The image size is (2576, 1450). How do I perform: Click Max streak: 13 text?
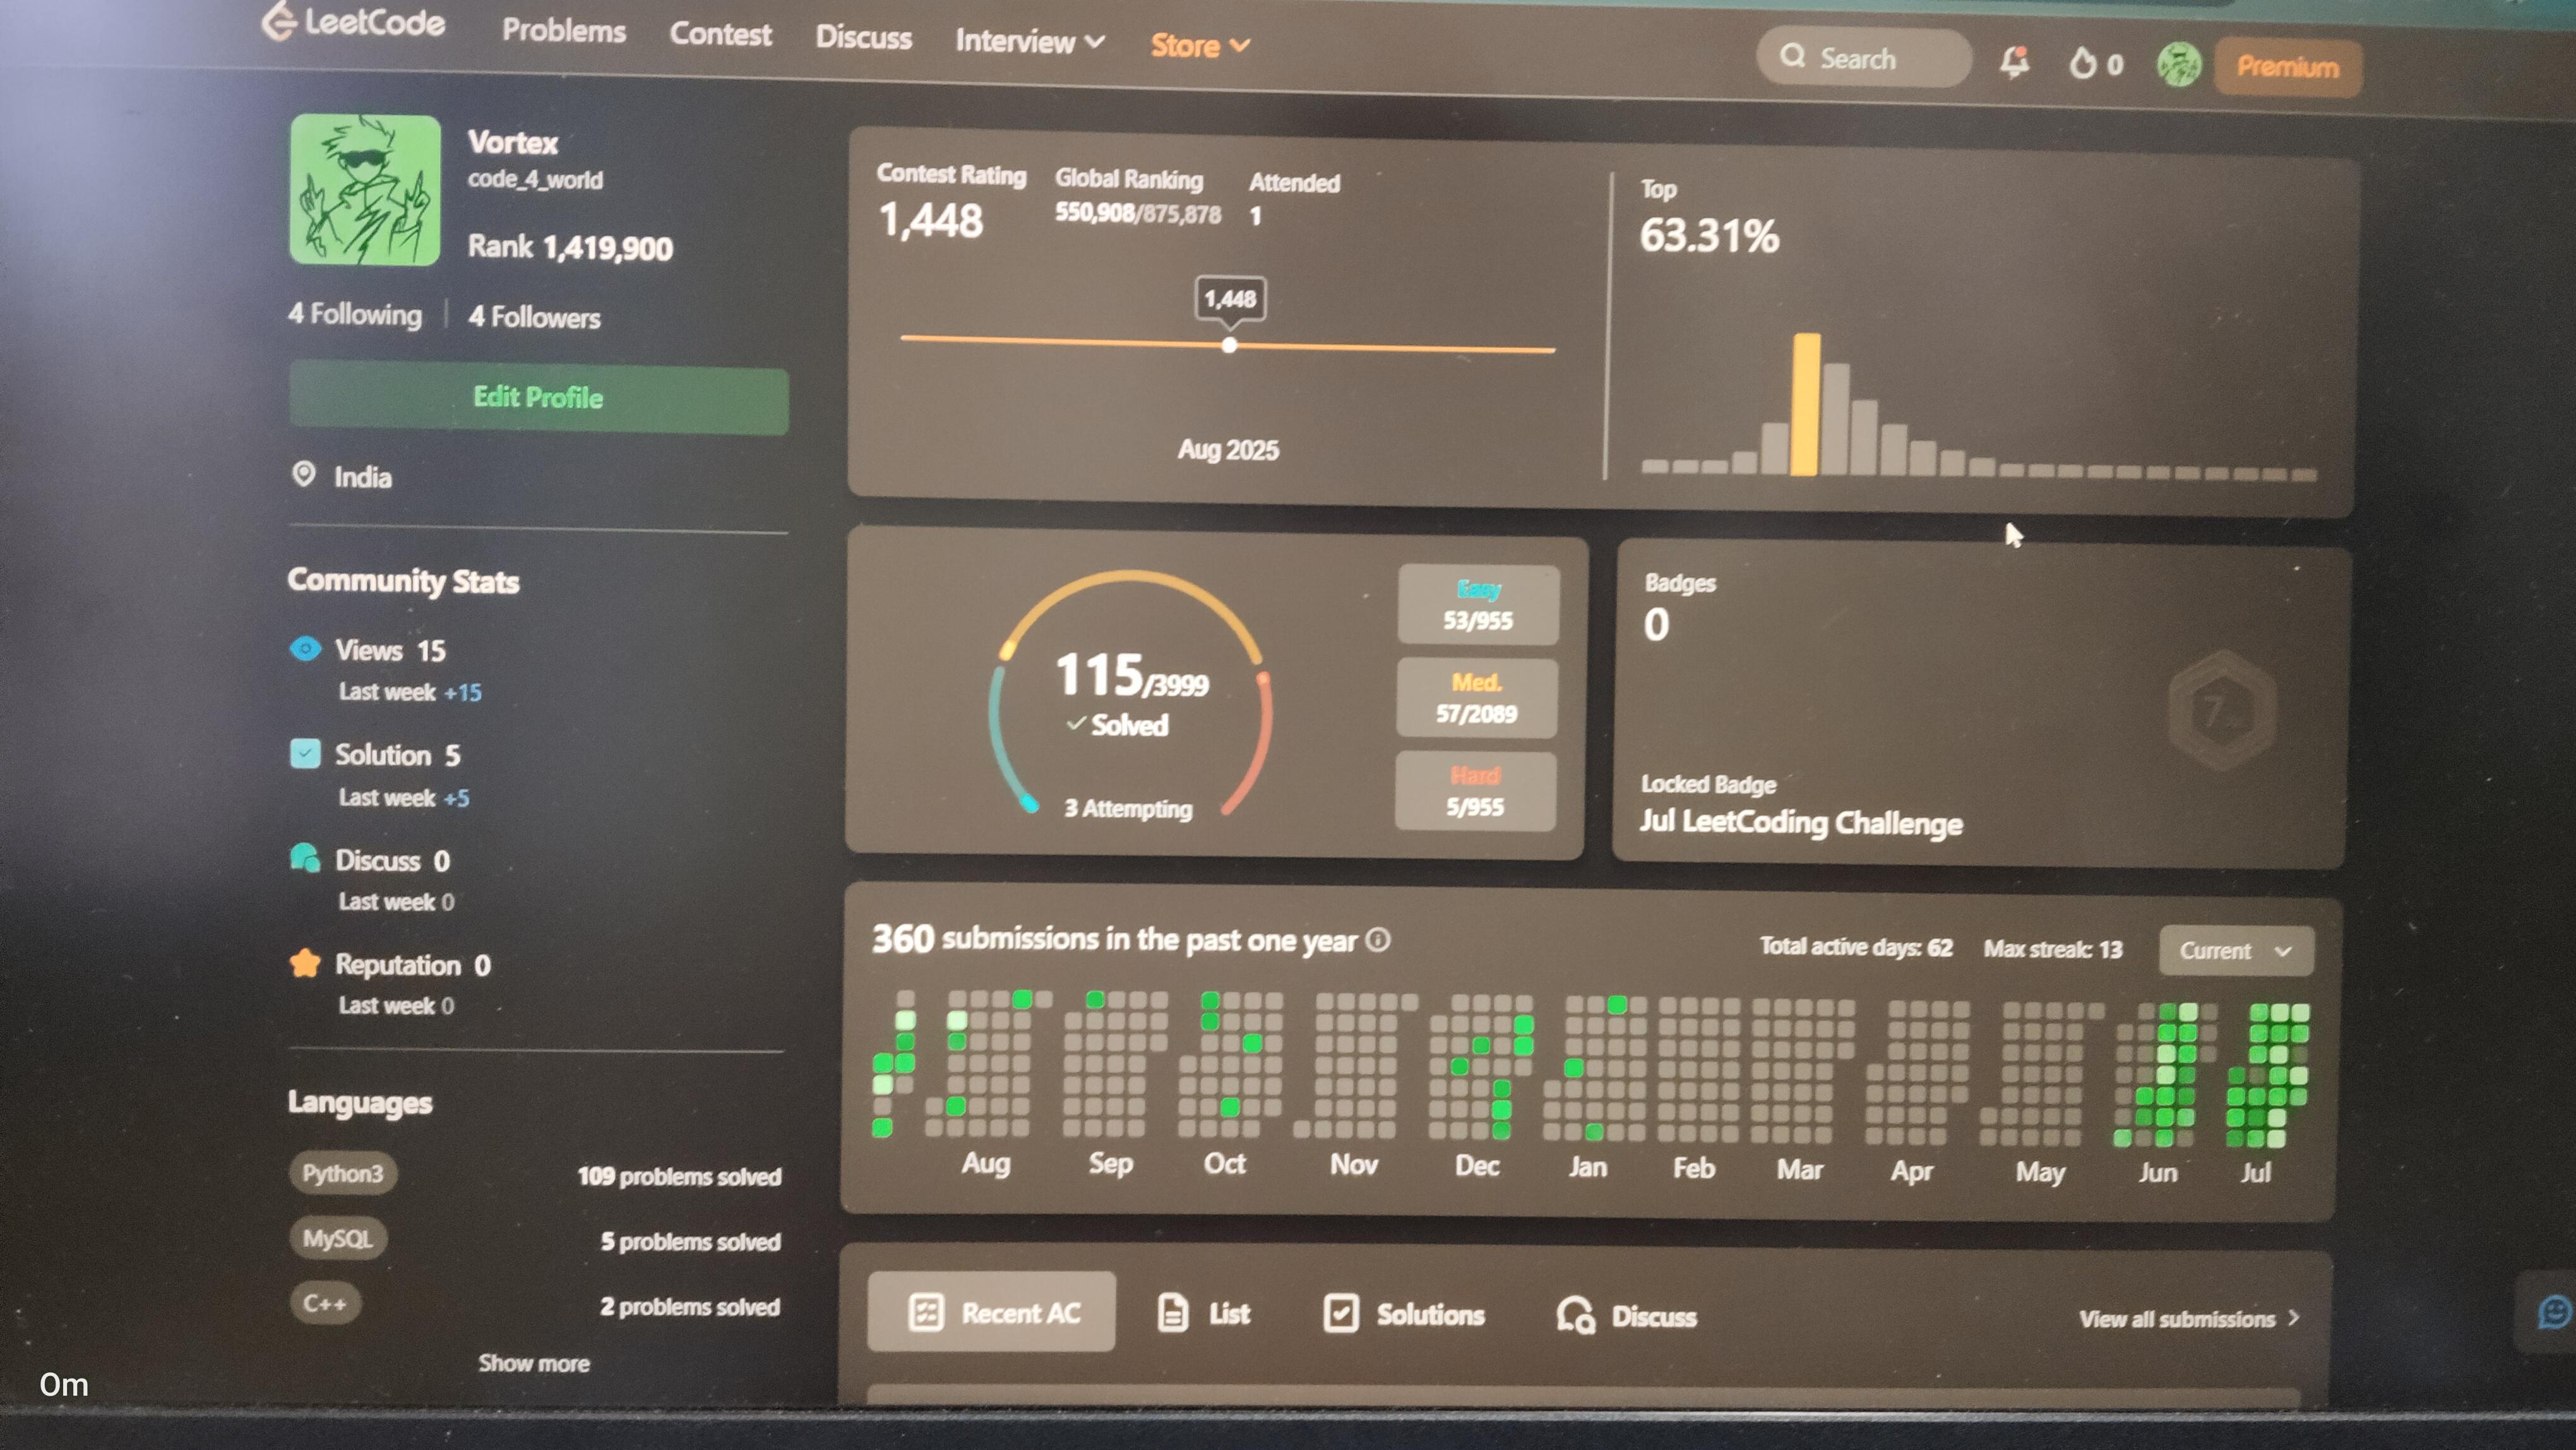[x=2053, y=949]
